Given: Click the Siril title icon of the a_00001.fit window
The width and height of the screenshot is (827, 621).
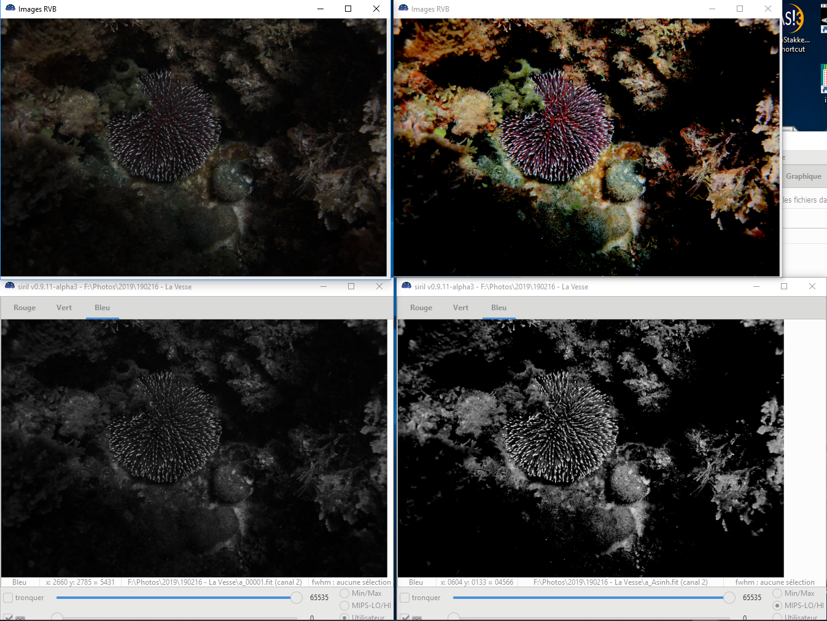Looking at the screenshot, I should [10, 286].
